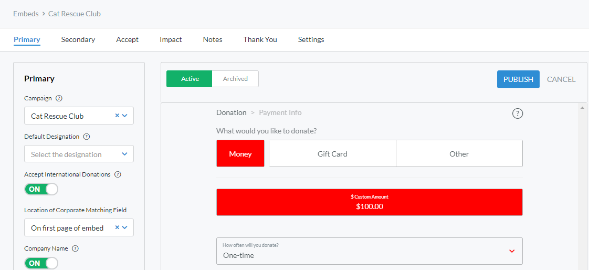Select the Other donation type
Viewport: 589px width, 270px height.
[x=459, y=153]
